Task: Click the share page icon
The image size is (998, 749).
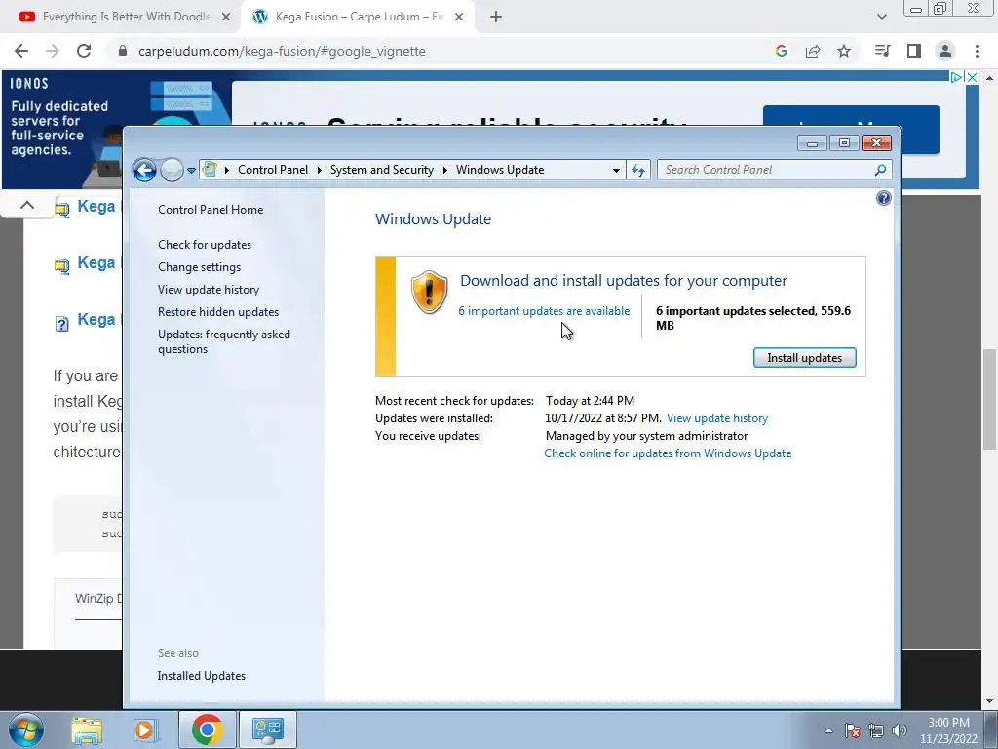Action: pyautogui.click(x=813, y=51)
